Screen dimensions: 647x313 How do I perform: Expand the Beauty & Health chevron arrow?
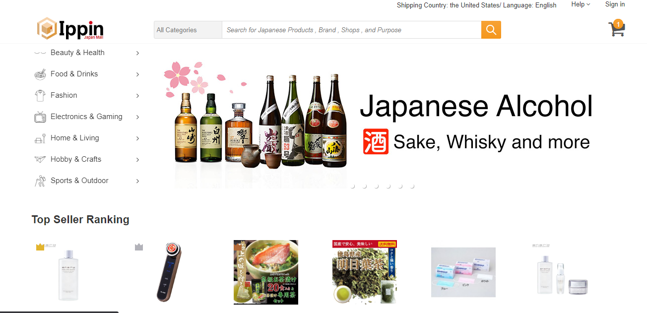137,53
